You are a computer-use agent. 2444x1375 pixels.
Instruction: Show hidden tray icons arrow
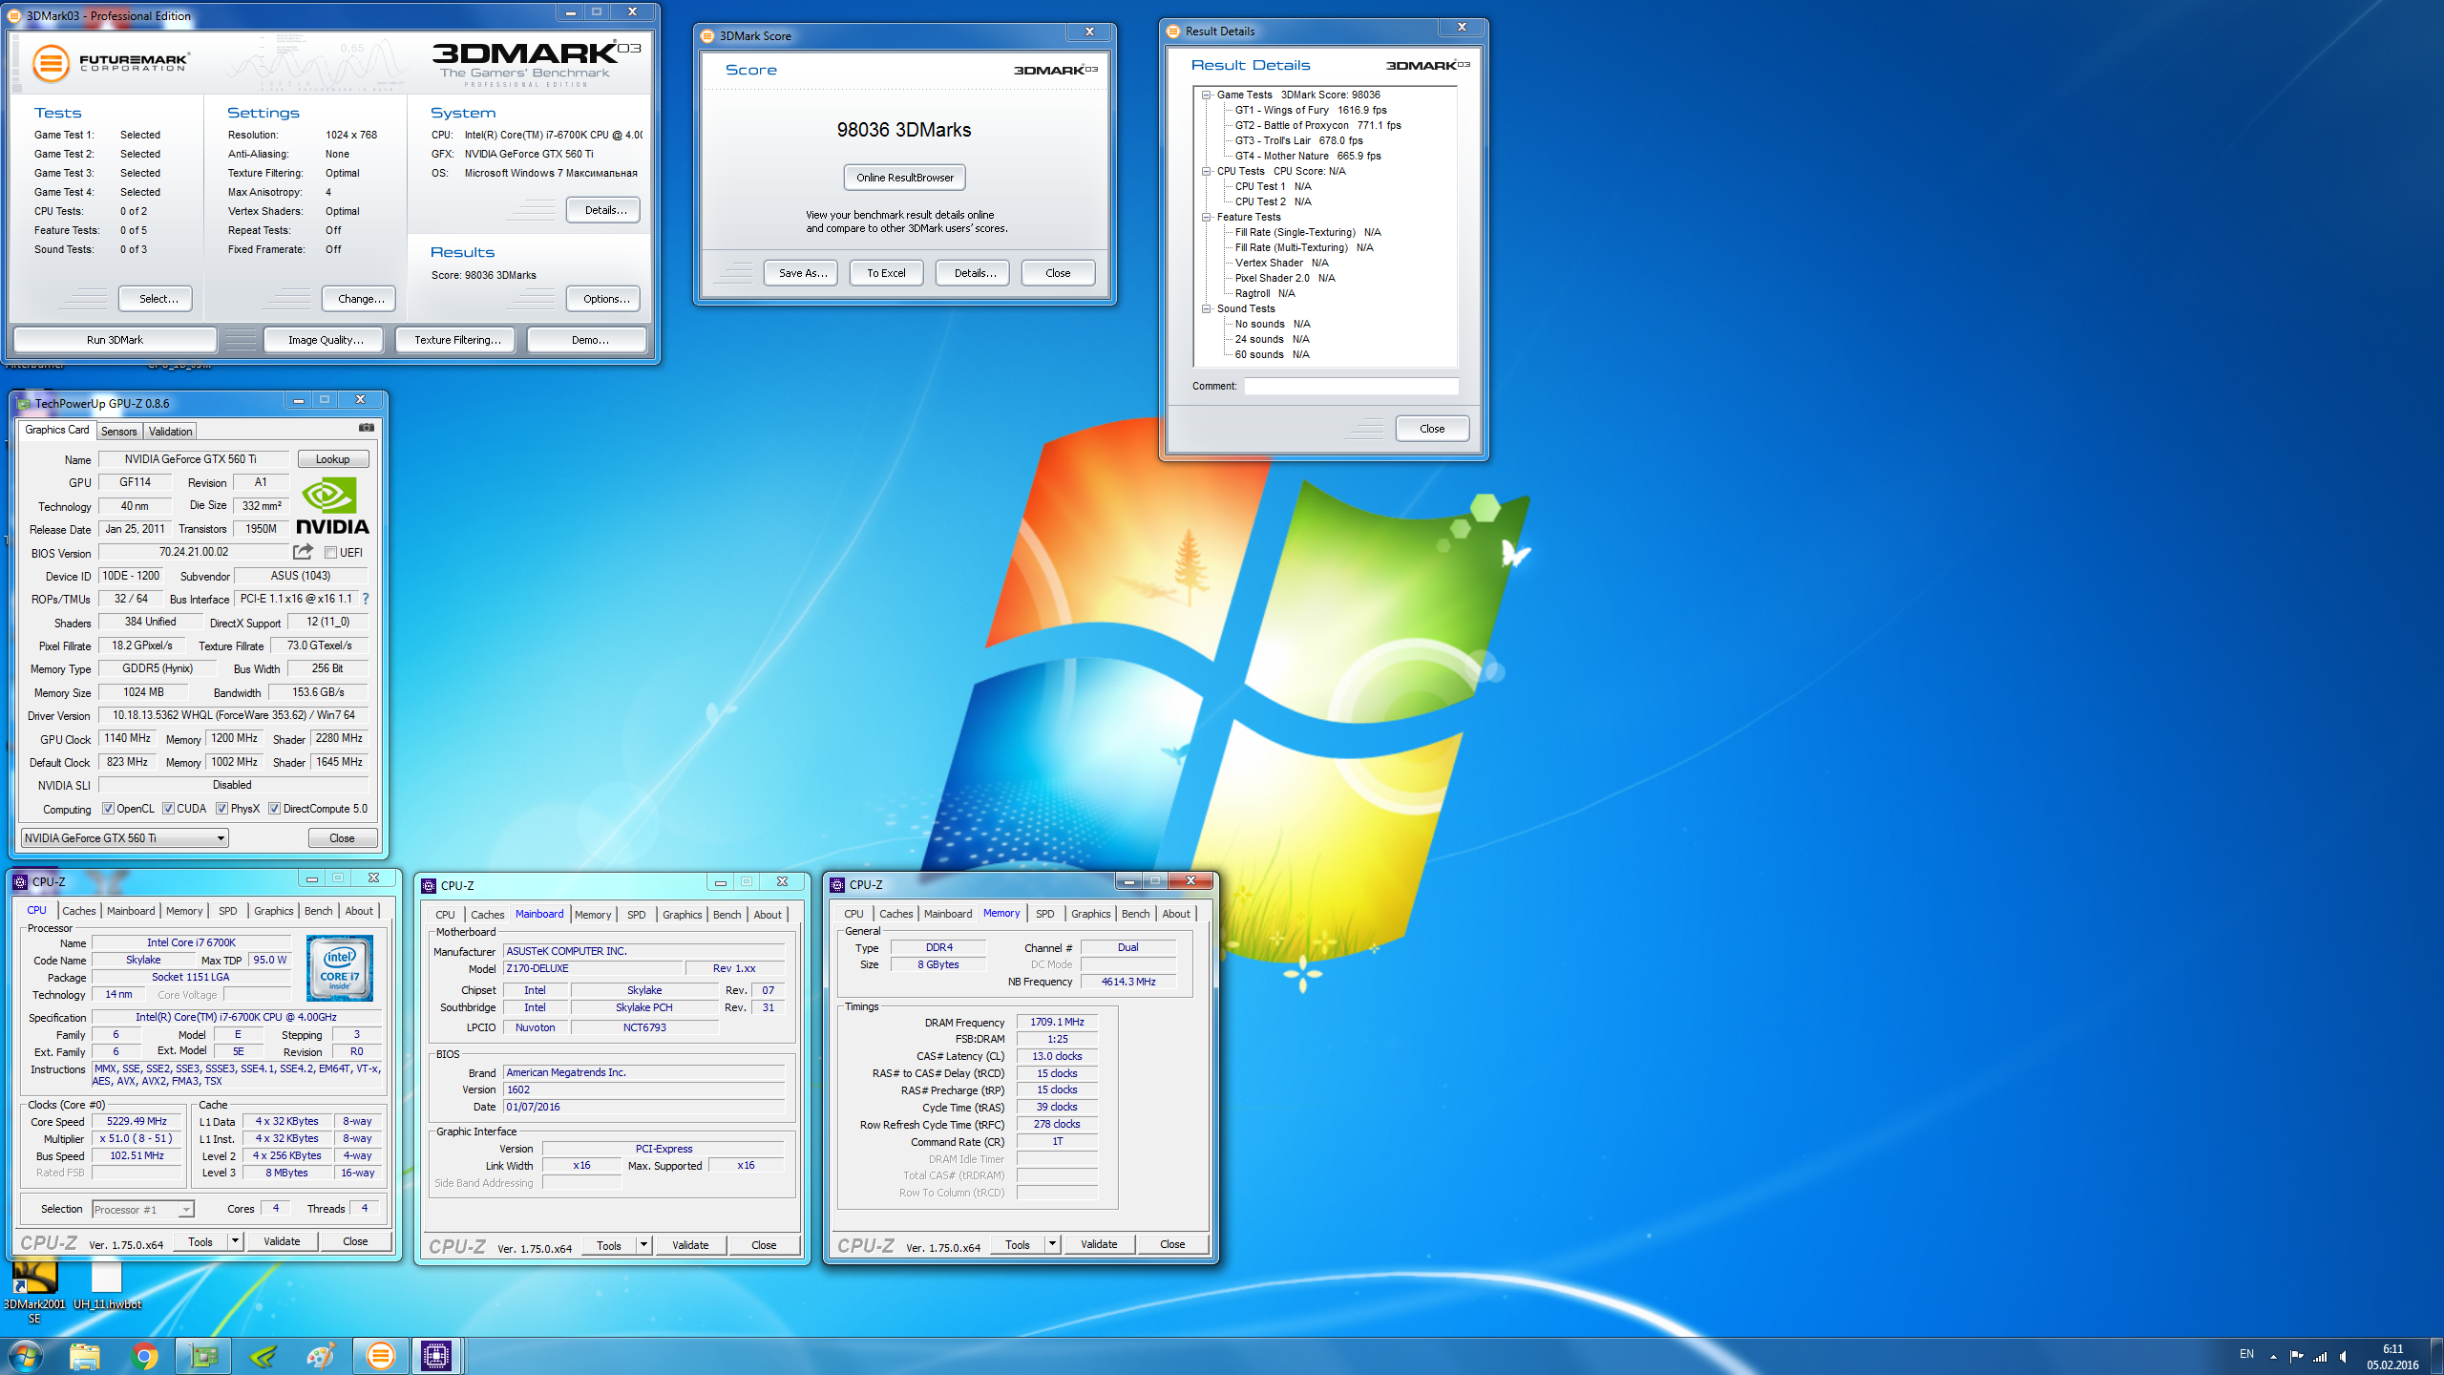[x=2273, y=1357]
